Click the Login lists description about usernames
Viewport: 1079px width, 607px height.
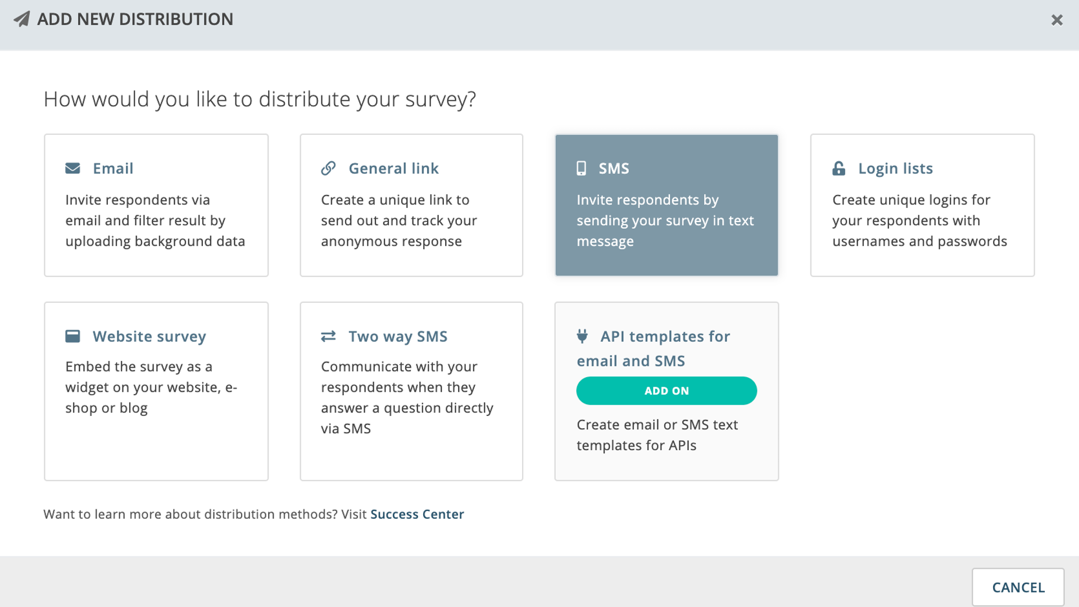coord(919,220)
